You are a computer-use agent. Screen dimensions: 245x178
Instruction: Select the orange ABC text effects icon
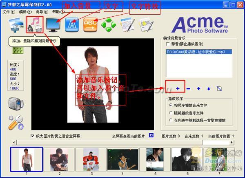pyautogui.click(x=90, y=25)
